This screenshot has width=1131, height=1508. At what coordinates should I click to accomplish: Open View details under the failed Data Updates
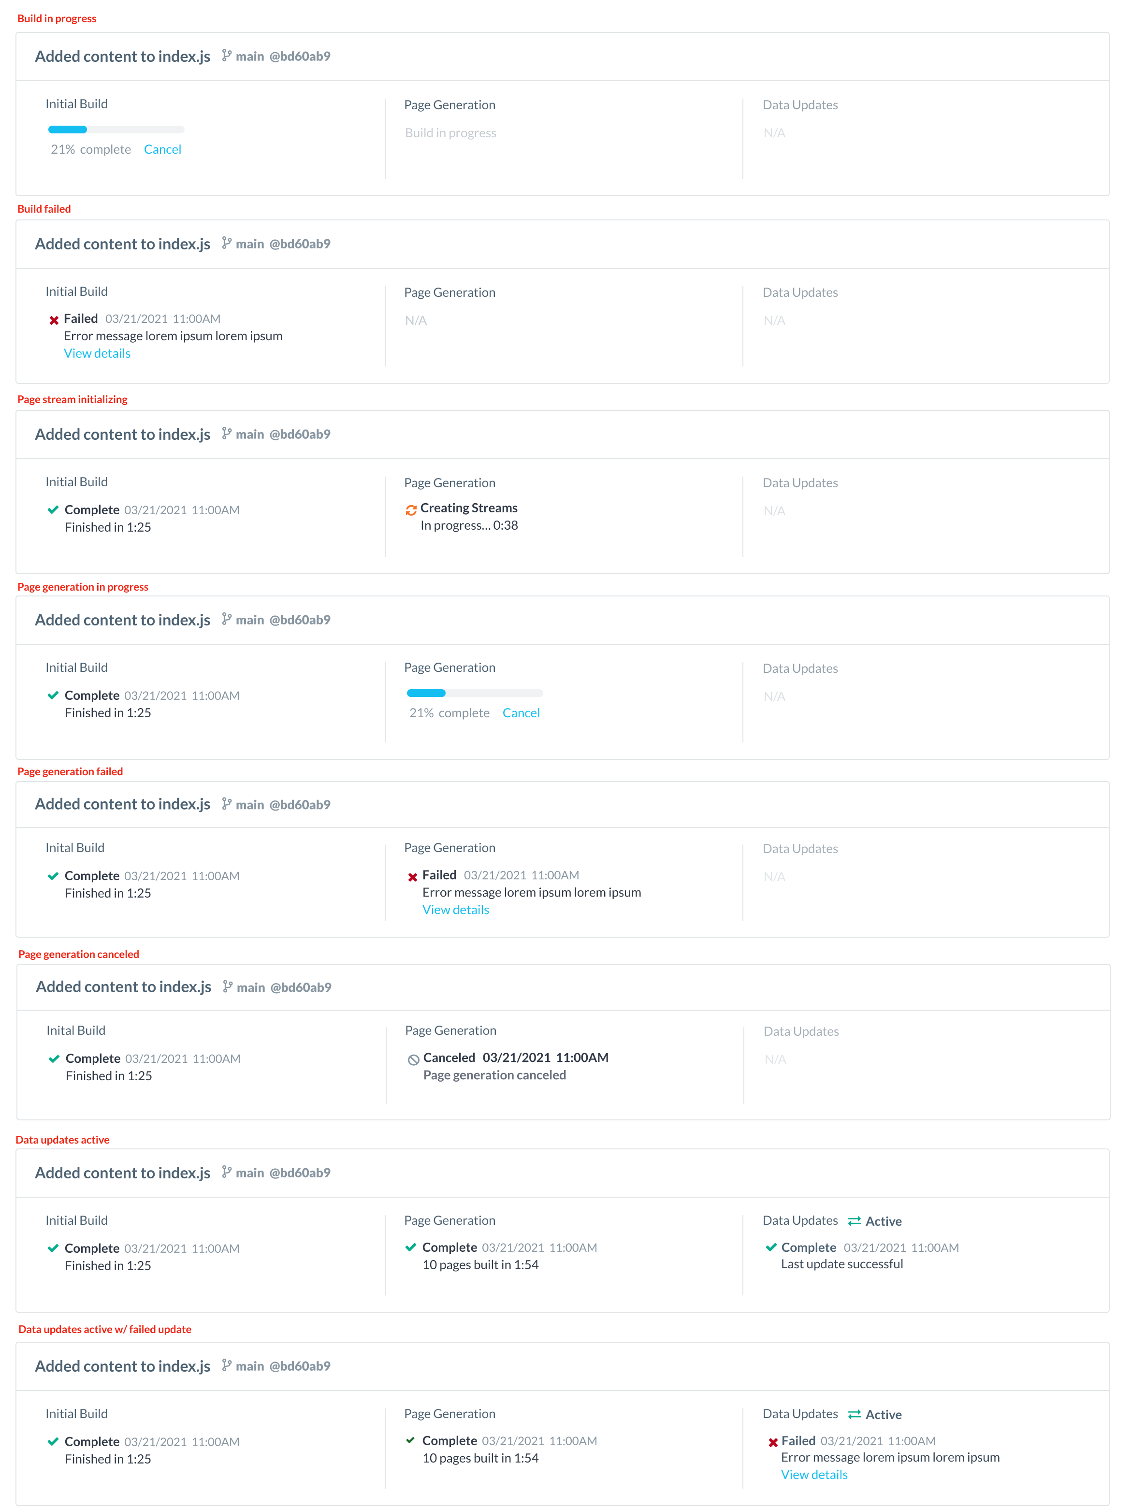814,1475
